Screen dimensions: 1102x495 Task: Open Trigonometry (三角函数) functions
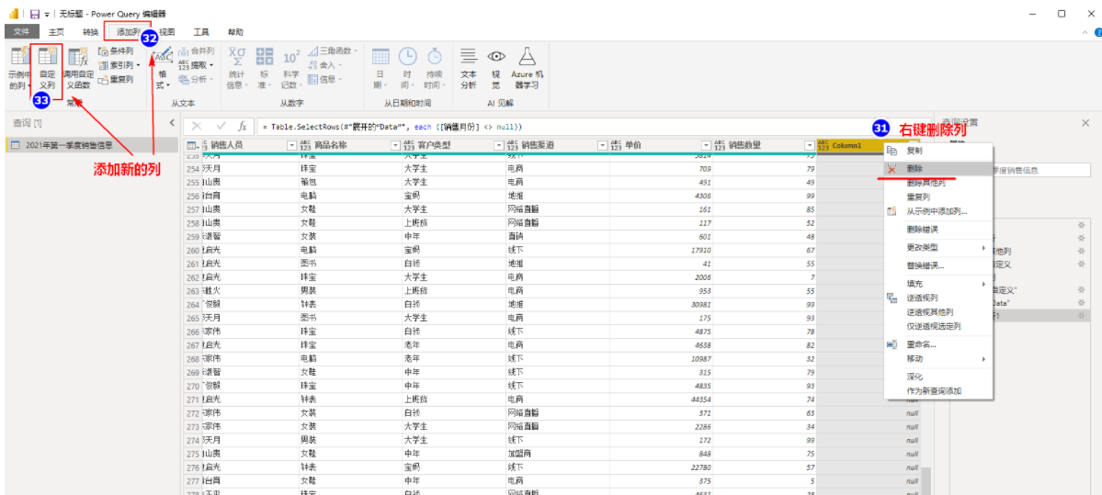coord(333,51)
